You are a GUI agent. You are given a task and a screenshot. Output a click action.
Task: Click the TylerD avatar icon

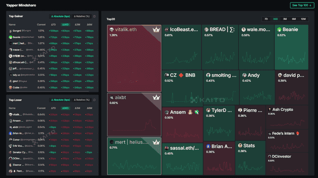coord(208,111)
